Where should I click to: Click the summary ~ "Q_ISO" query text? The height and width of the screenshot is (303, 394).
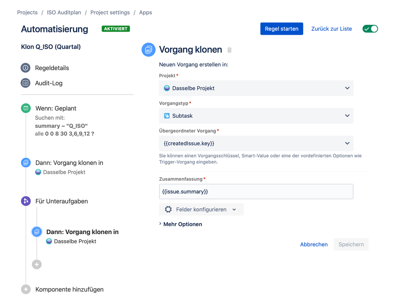[61, 126]
